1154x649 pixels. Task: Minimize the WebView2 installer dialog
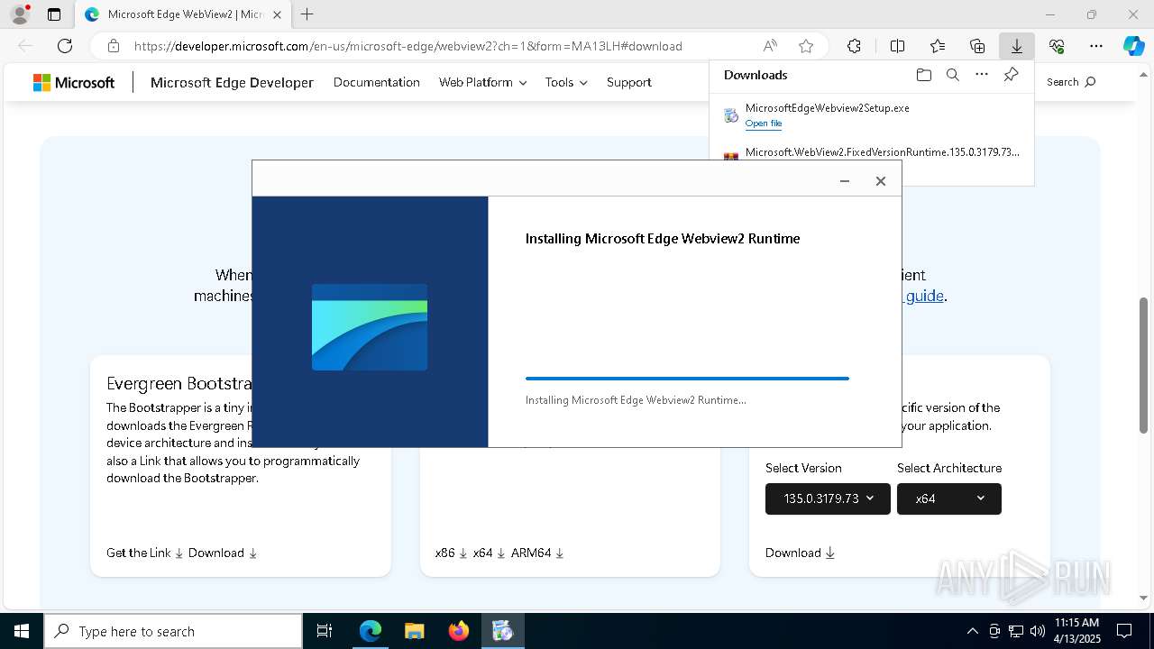[x=845, y=181]
